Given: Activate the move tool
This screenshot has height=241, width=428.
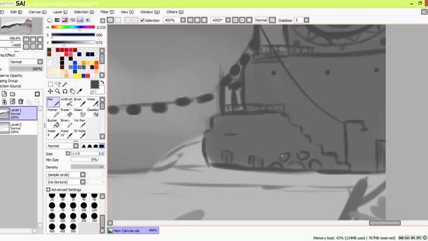Looking at the screenshot, I should click(50, 91).
